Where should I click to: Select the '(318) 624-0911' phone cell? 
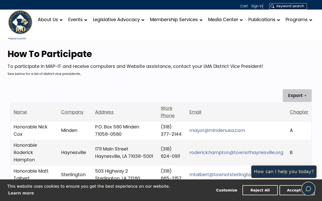(x=172, y=153)
